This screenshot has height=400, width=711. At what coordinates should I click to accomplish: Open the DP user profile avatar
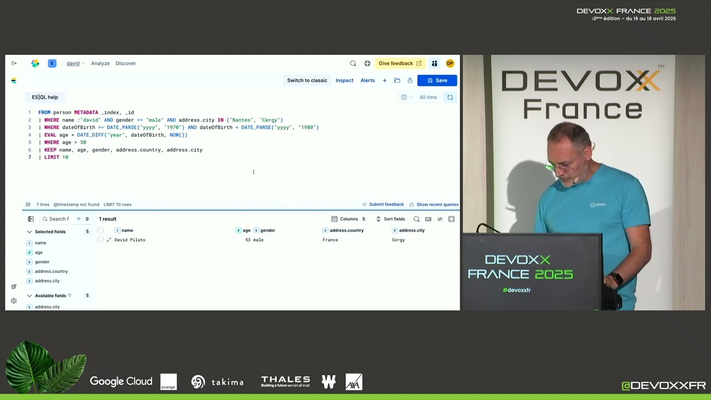[x=450, y=63]
